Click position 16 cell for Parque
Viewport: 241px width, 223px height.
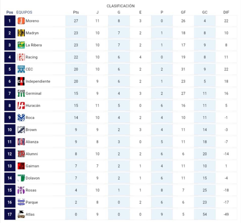10,202
